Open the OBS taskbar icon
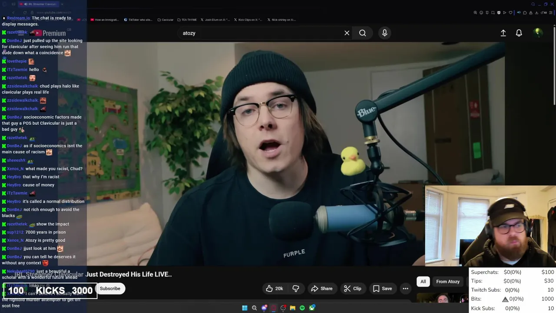This screenshot has height=313, width=556. 283,308
